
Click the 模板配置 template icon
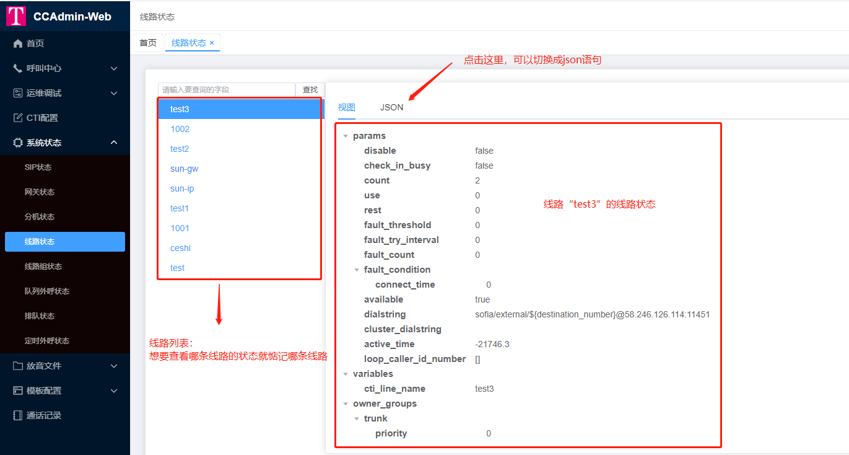click(x=18, y=391)
